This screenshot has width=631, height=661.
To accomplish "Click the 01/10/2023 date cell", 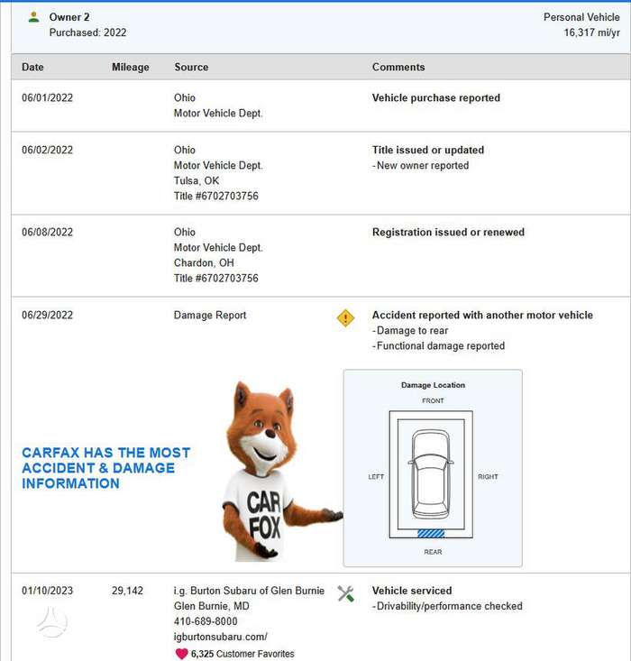I will [x=47, y=591].
